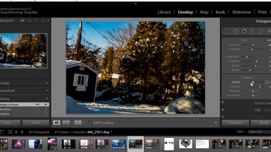
Task: Set Navigator zoom to FIT
Action: pos(23,21)
